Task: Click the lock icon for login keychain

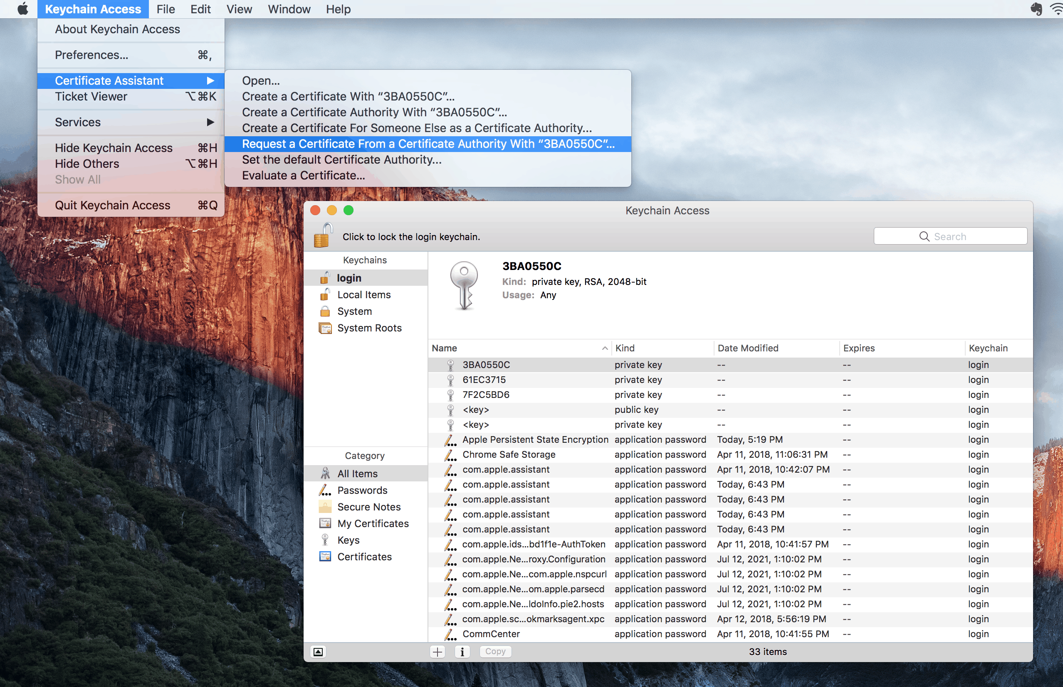Action: point(323,235)
